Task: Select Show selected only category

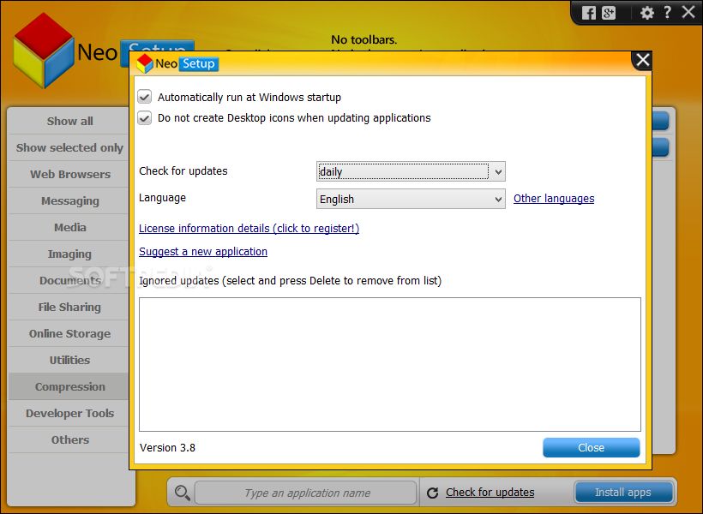Action: (69, 148)
